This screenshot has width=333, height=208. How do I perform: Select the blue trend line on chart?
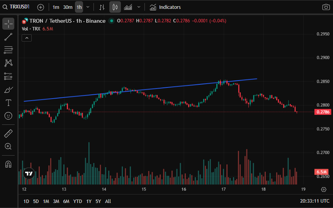coord(140,90)
